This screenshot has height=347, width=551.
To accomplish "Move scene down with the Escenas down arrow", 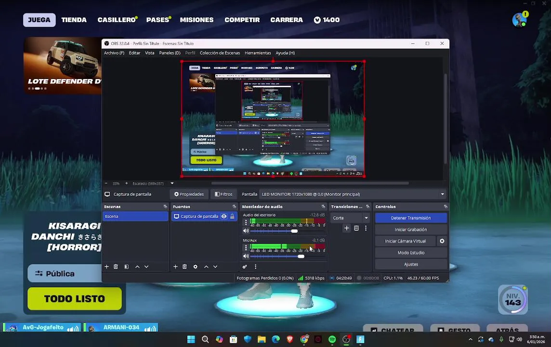I will [x=146, y=267].
